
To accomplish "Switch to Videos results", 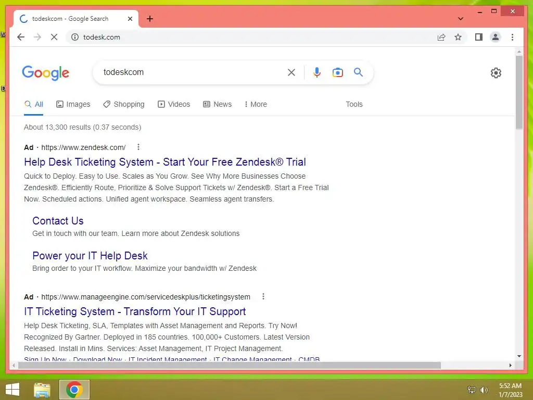I will click(174, 104).
